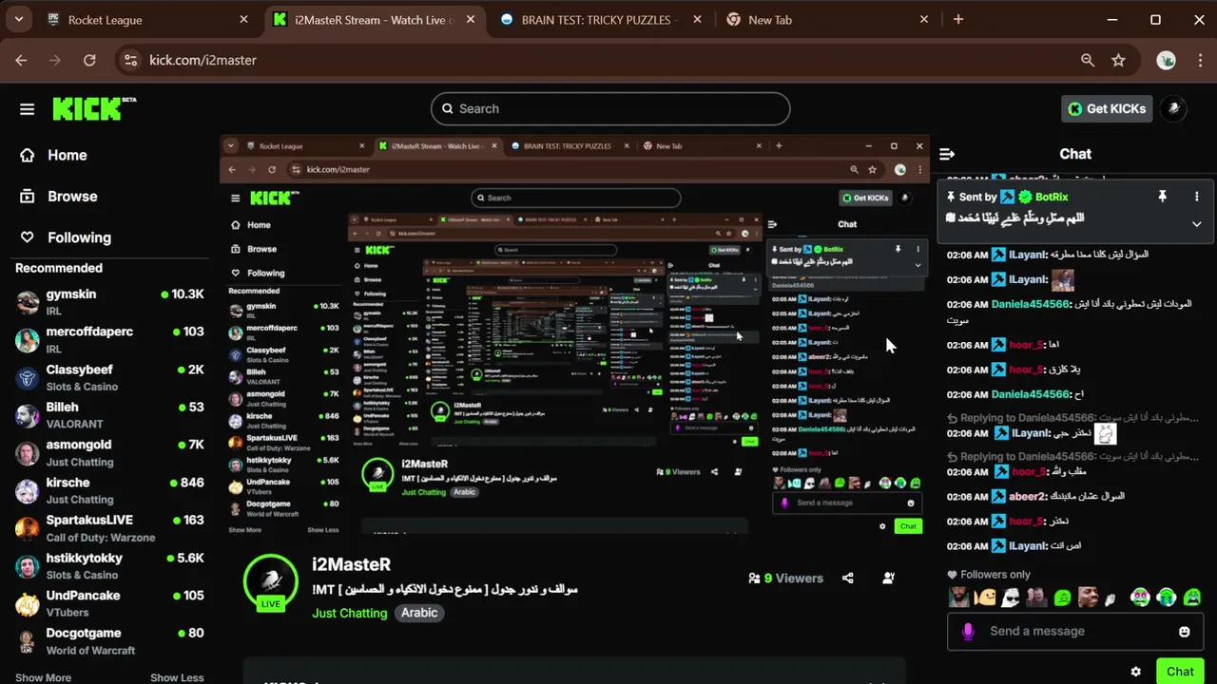Click the Search input field
The height and width of the screenshot is (684, 1217).
(610, 108)
